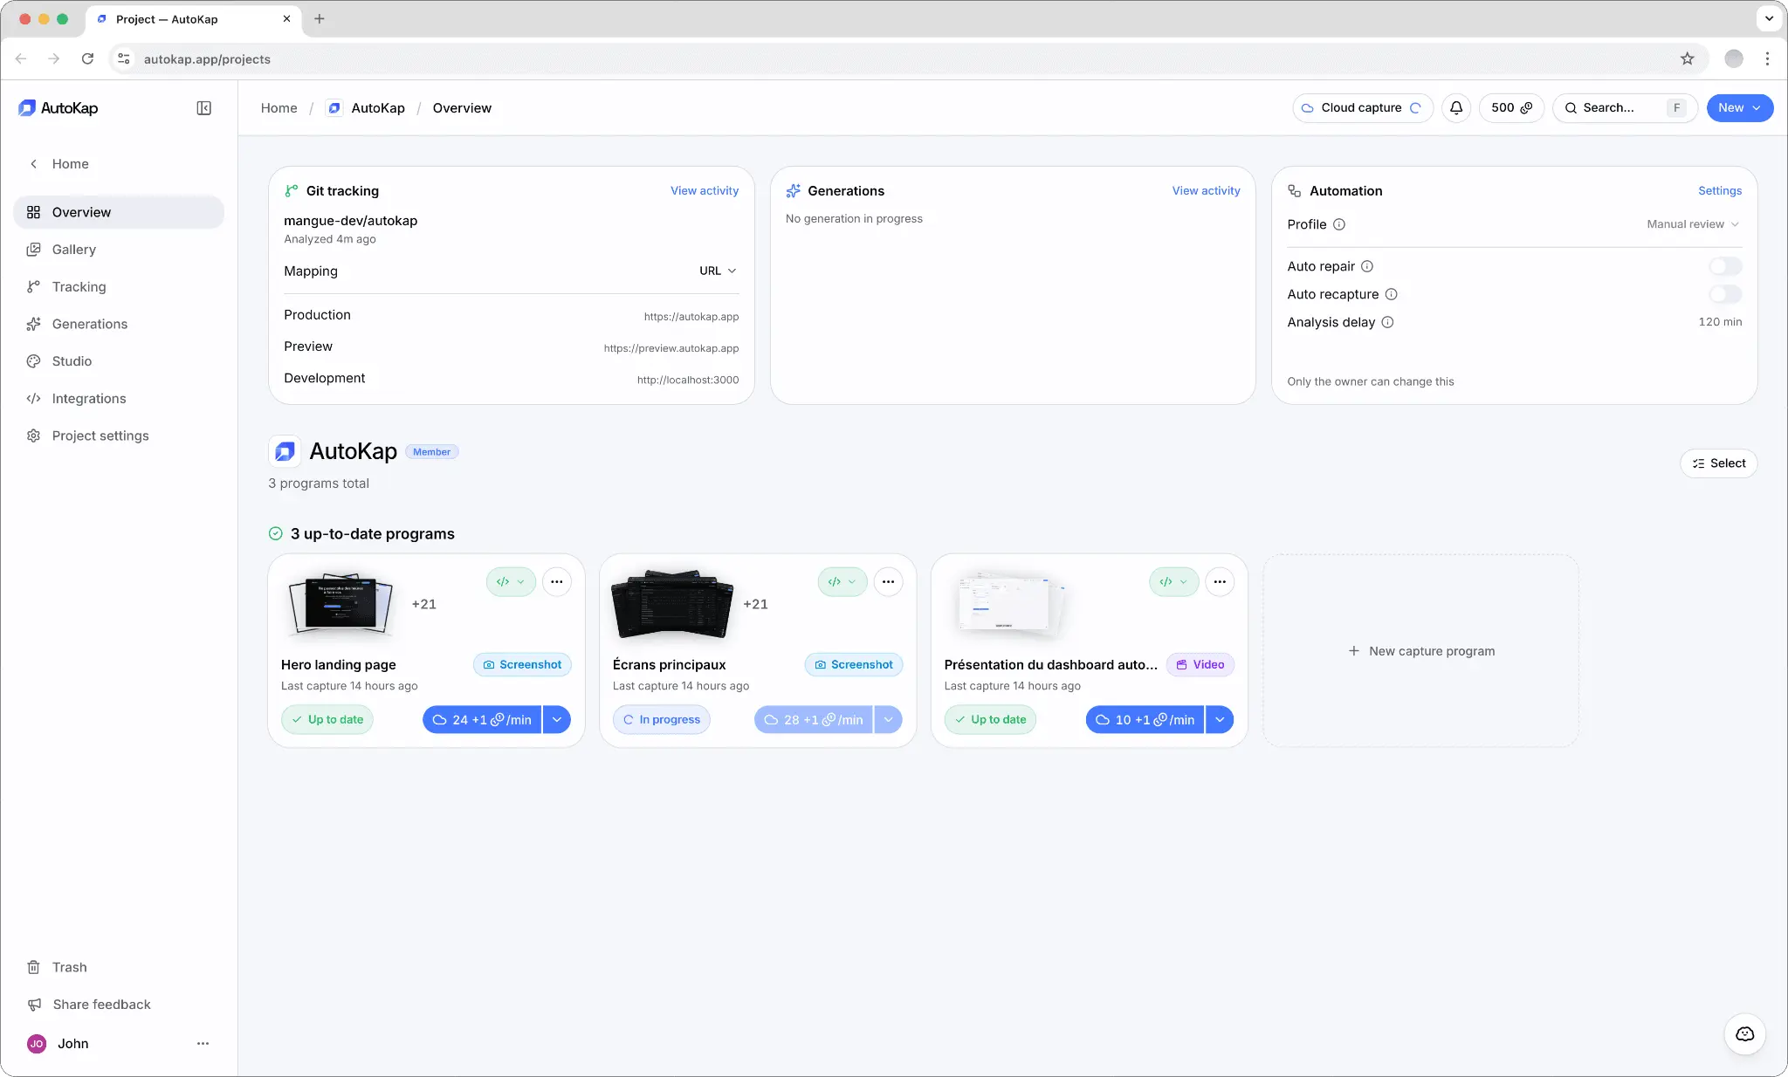Toggle the Auto repair switch
Screen dimensions: 1788x1077
(x=1725, y=266)
